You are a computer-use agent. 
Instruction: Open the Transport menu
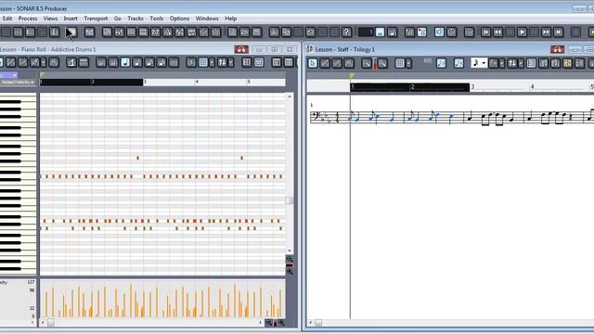[x=96, y=19]
